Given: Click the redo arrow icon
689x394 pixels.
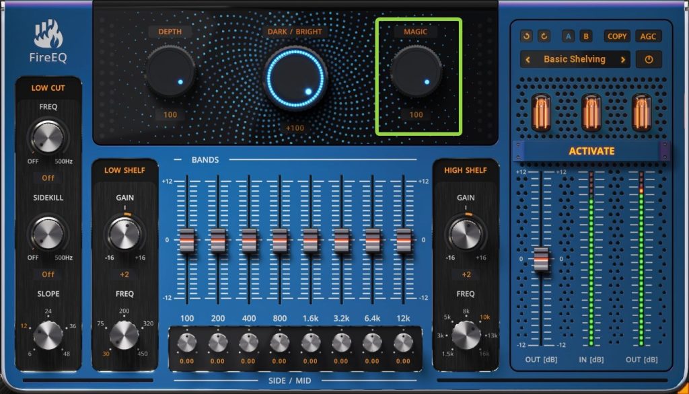Looking at the screenshot, I should [x=544, y=36].
